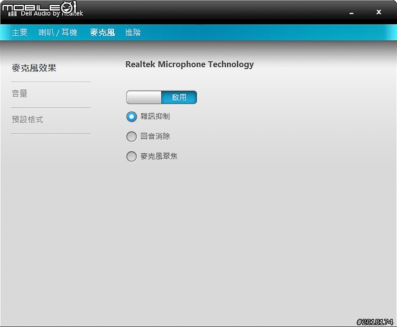Close the Dell Audio window

(x=379, y=12)
